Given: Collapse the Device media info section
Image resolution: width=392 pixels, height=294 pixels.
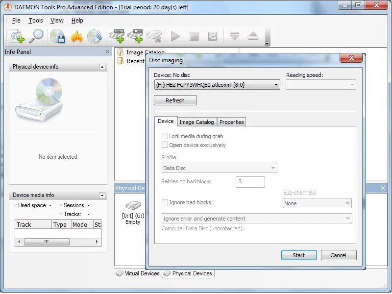Looking at the screenshot, I should [102, 195].
